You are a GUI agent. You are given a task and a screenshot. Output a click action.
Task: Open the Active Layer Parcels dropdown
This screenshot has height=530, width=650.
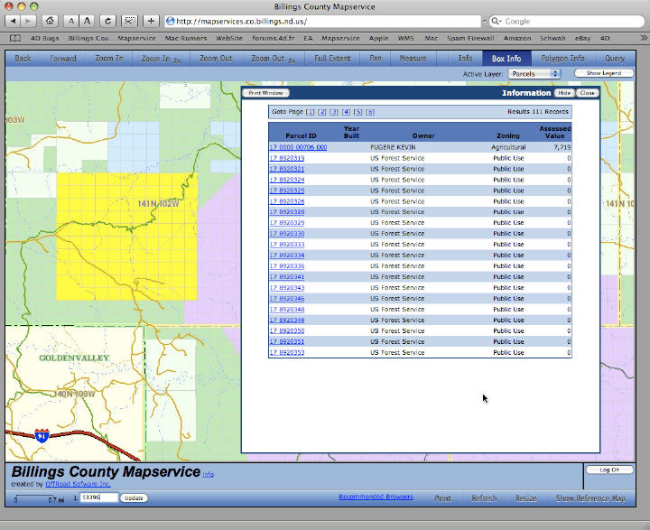tap(534, 74)
